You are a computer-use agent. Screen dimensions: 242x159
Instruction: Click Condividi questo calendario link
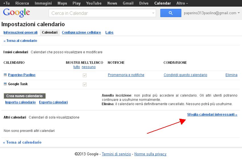point(185,75)
